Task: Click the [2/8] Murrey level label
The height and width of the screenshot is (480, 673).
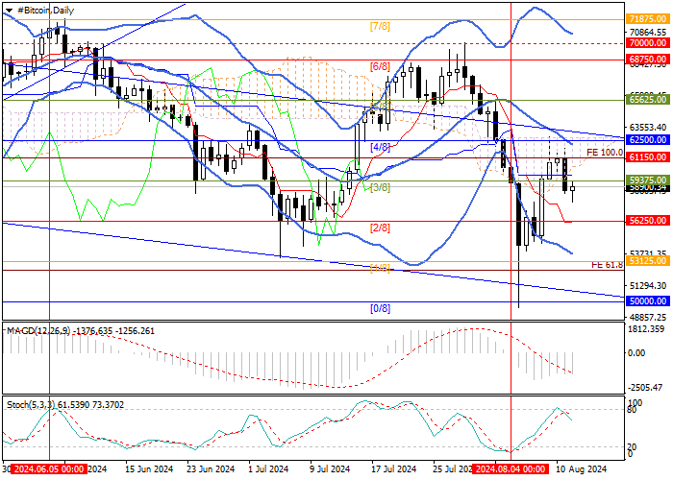Action: point(380,228)
